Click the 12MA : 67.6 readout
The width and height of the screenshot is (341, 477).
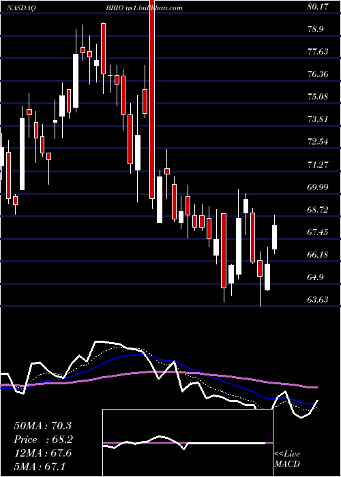[42, 453]
